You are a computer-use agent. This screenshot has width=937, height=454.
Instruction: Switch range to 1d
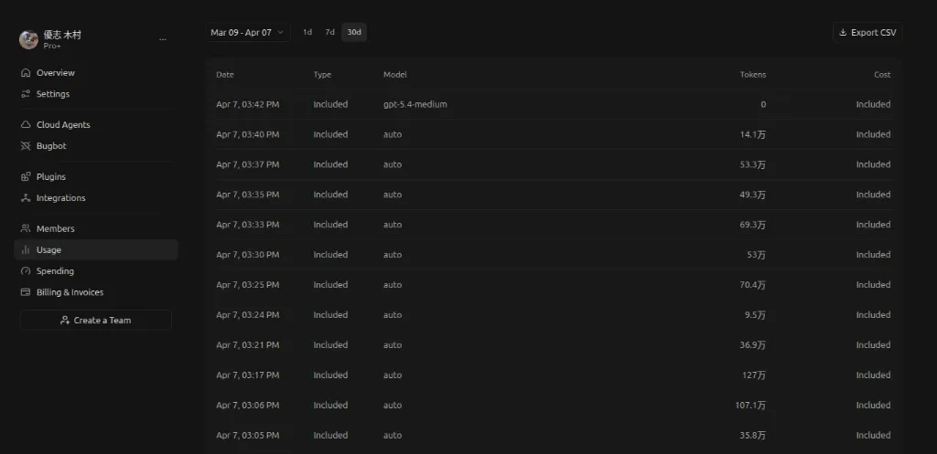[307, 33]
